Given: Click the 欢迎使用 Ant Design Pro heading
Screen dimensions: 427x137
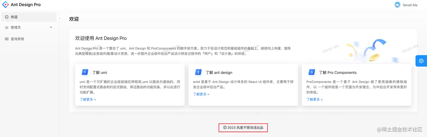Looking at the screenshot, I should [x=101, y=38].
